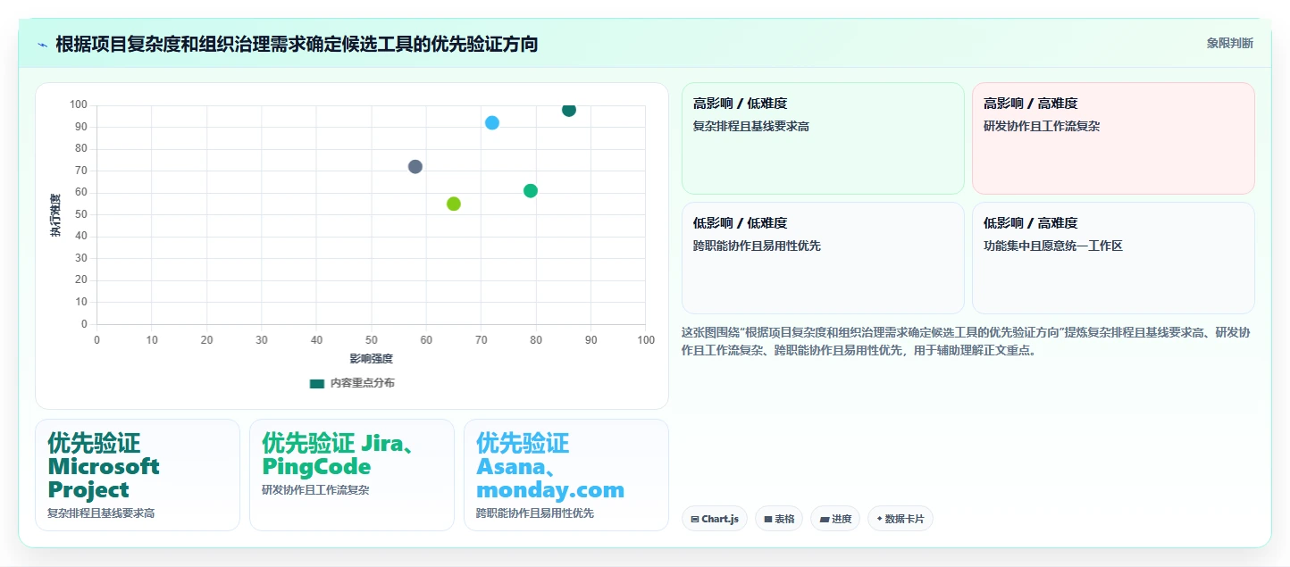Click the text 复杂排程且基线要求高 in quadrant card
The height and width of the screenshot is (567, 1290).
pyautogui.click(x=751, y=127)
